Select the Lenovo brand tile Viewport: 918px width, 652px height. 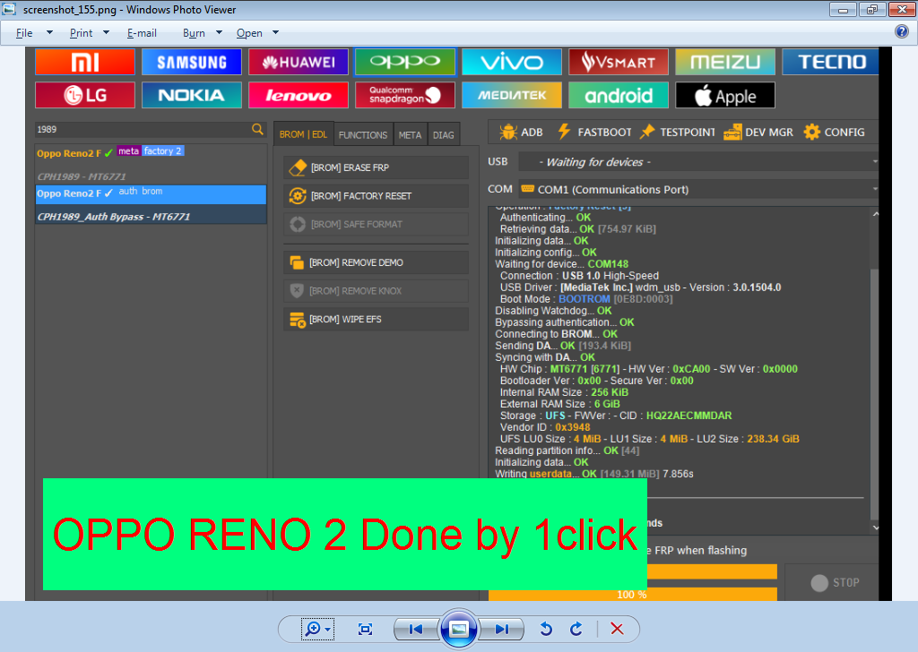[x=299, y=95]
